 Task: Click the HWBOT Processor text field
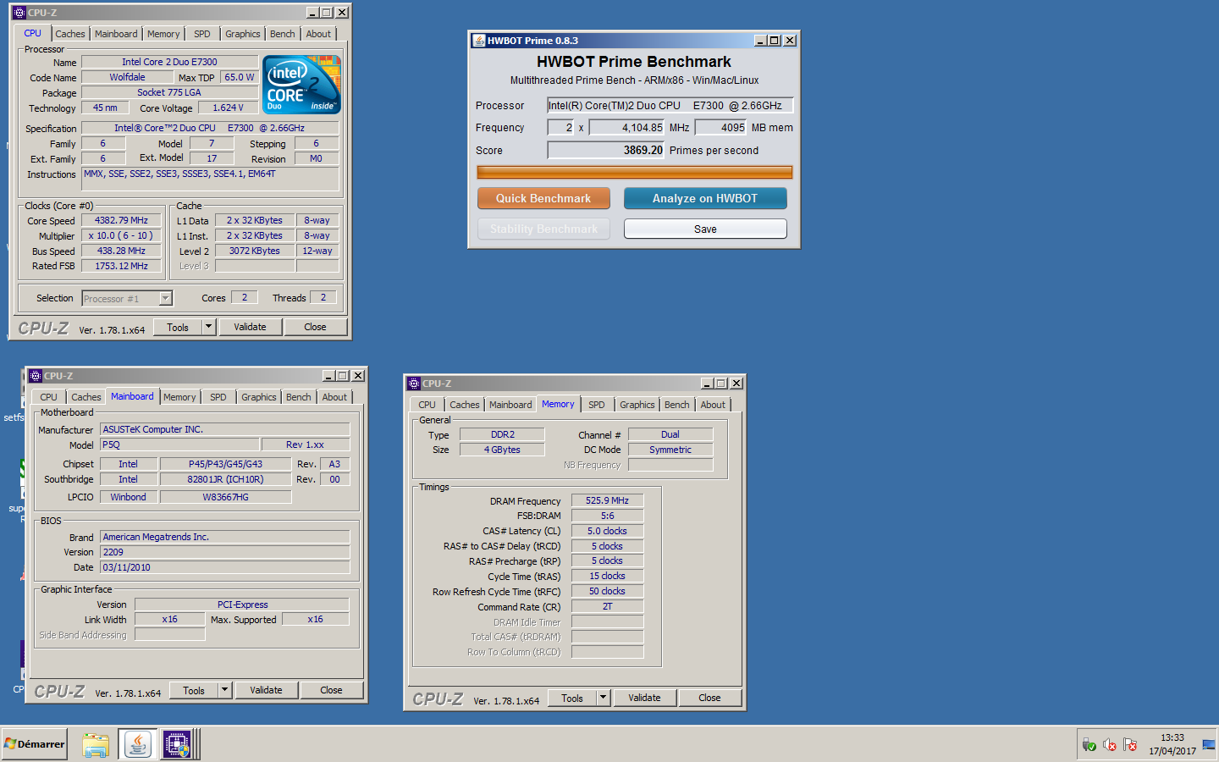click(x=670, y=105)
